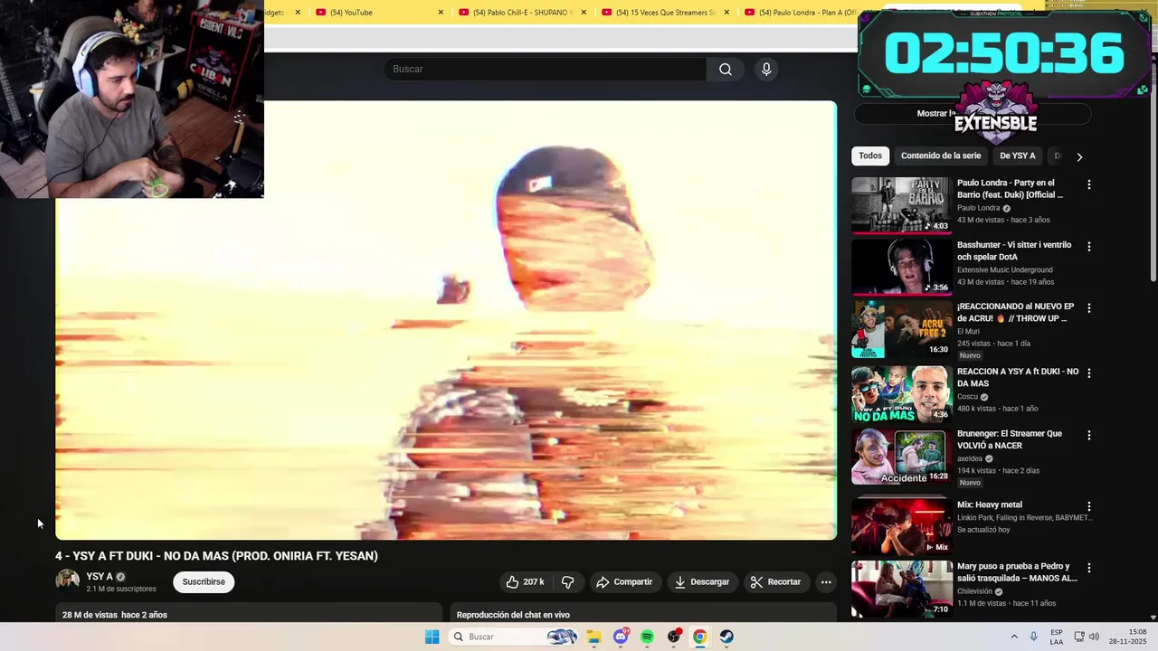Open Steam from taskbar

coord(726,637)
